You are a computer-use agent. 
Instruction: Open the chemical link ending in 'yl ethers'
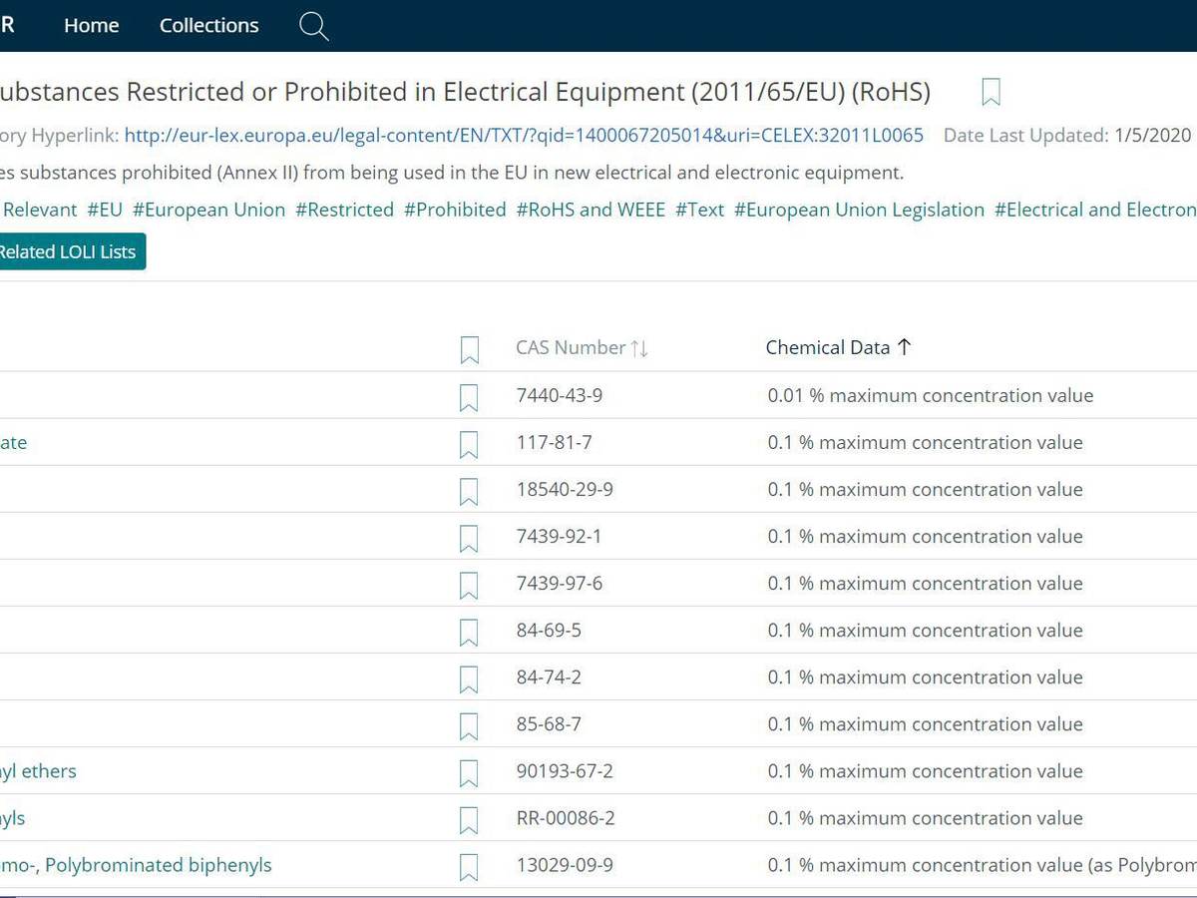click(38, 771)
